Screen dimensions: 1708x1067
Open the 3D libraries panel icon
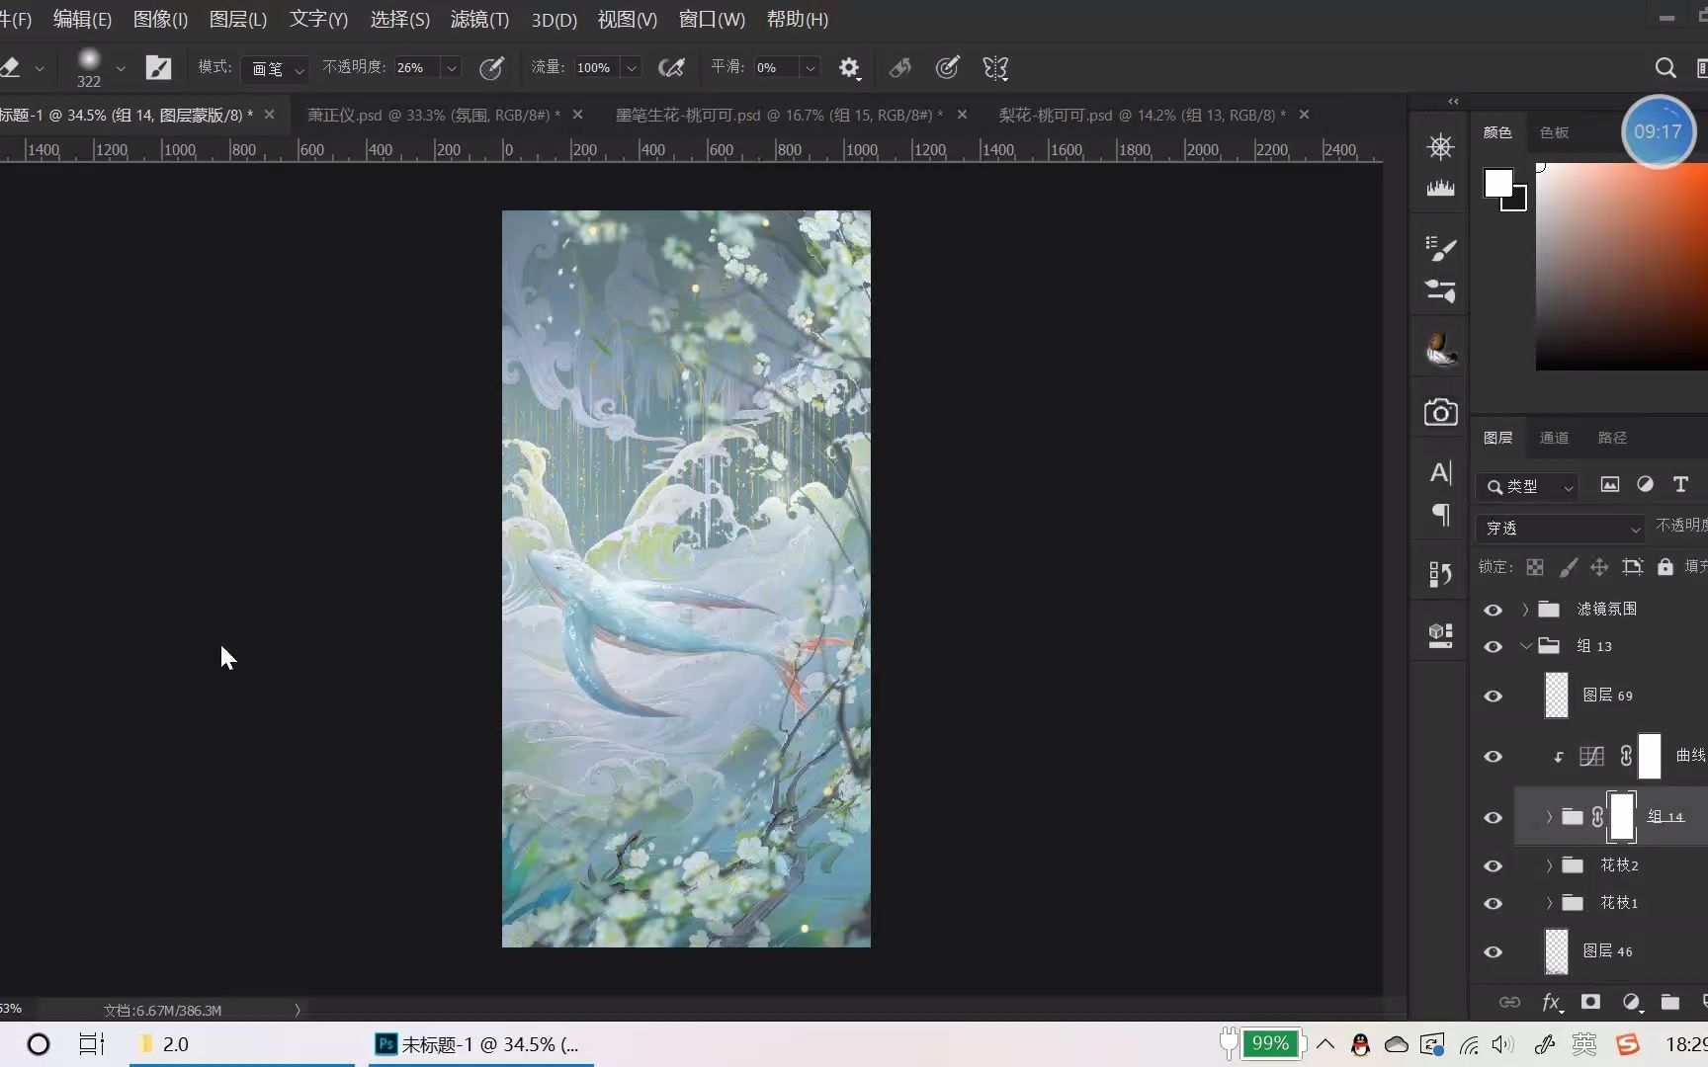click(1440, 634)
